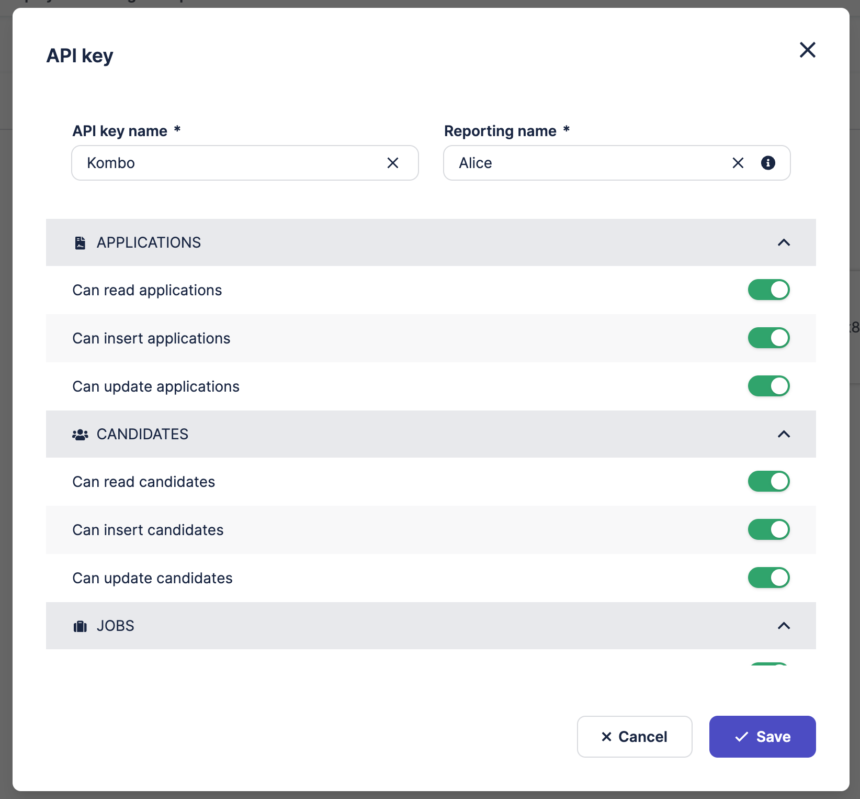Clear the API key name field
The height and width of the screenshot is (799, 860).
(393, 163)
